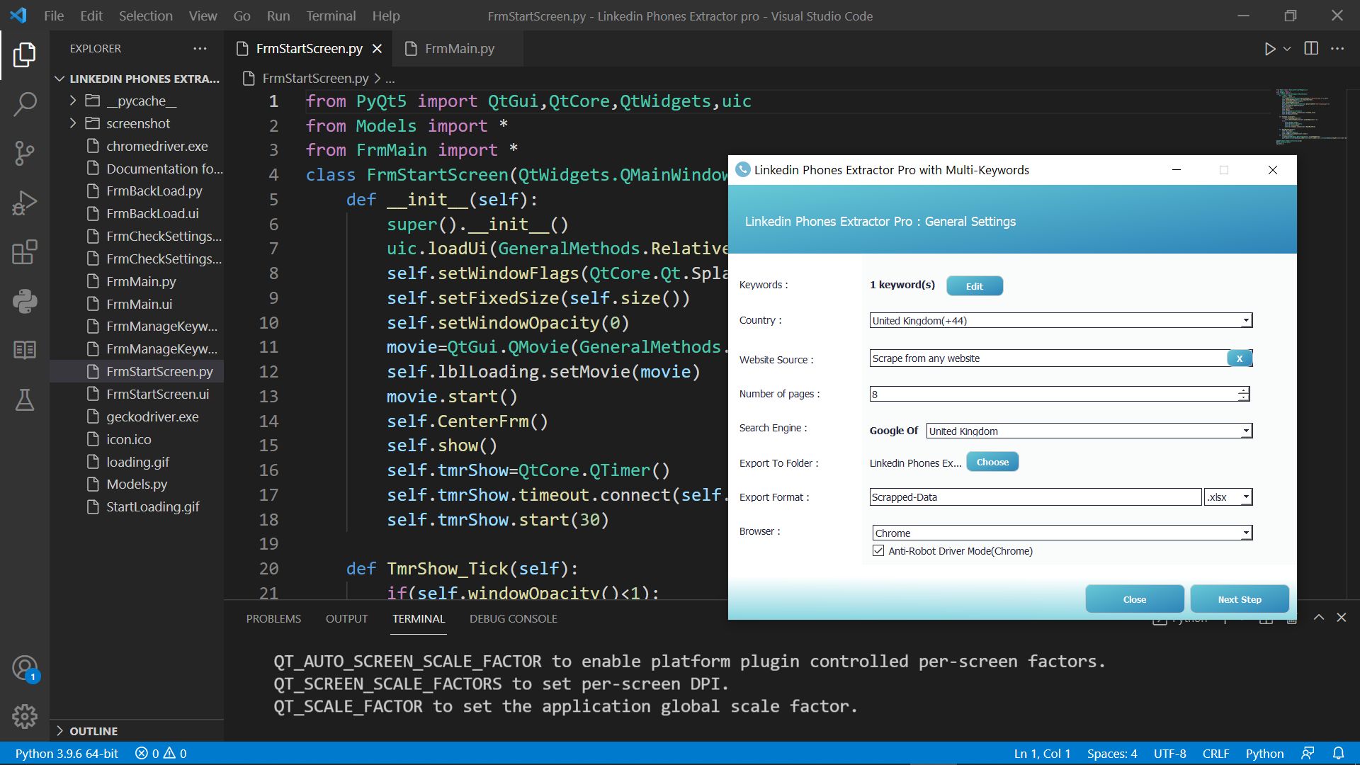The width and height of the screenshot is (1360, 765).
Task: Open the Manage gear icon
Action: tap(25, 716)
